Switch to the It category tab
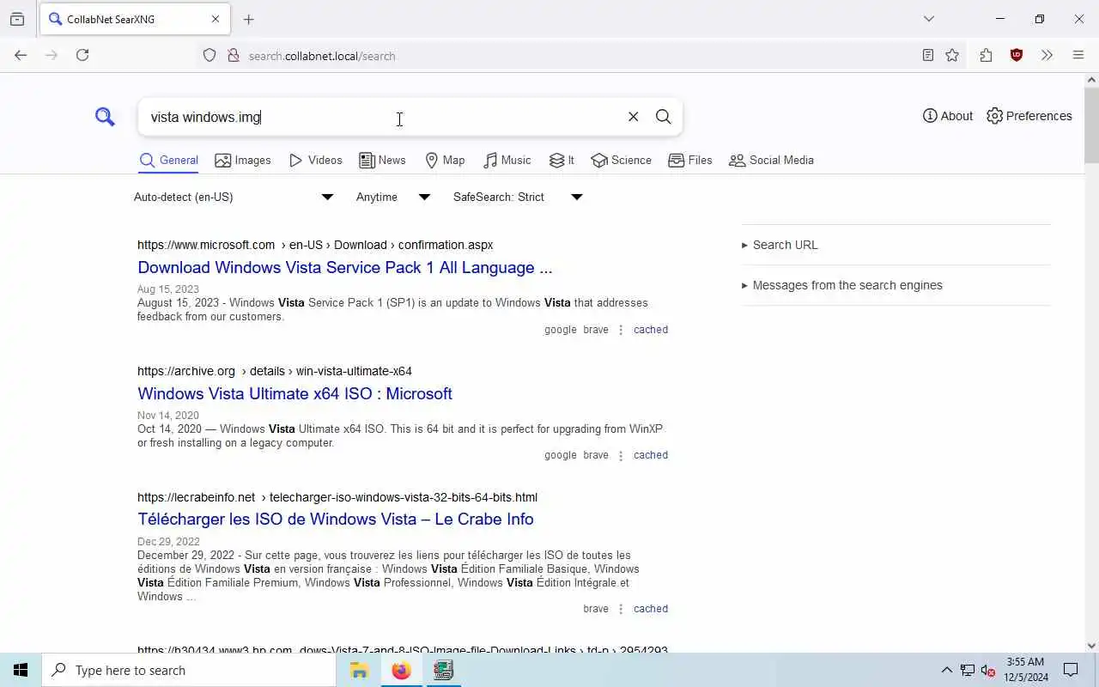 [562, 160]
